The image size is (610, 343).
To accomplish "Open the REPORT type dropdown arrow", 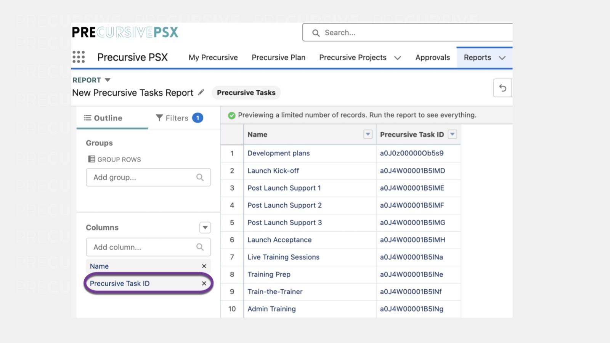I will click(x=108, y=80).
